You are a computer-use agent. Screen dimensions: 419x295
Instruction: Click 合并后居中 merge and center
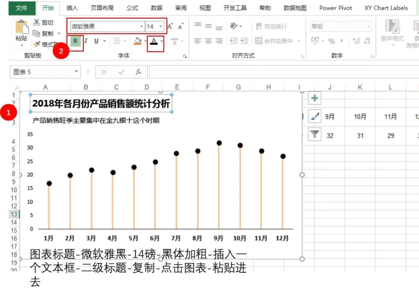274,41
